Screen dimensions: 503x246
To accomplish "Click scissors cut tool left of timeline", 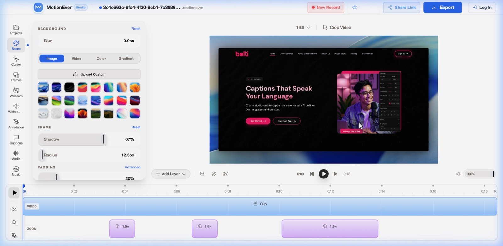I will tap(14, 209).
